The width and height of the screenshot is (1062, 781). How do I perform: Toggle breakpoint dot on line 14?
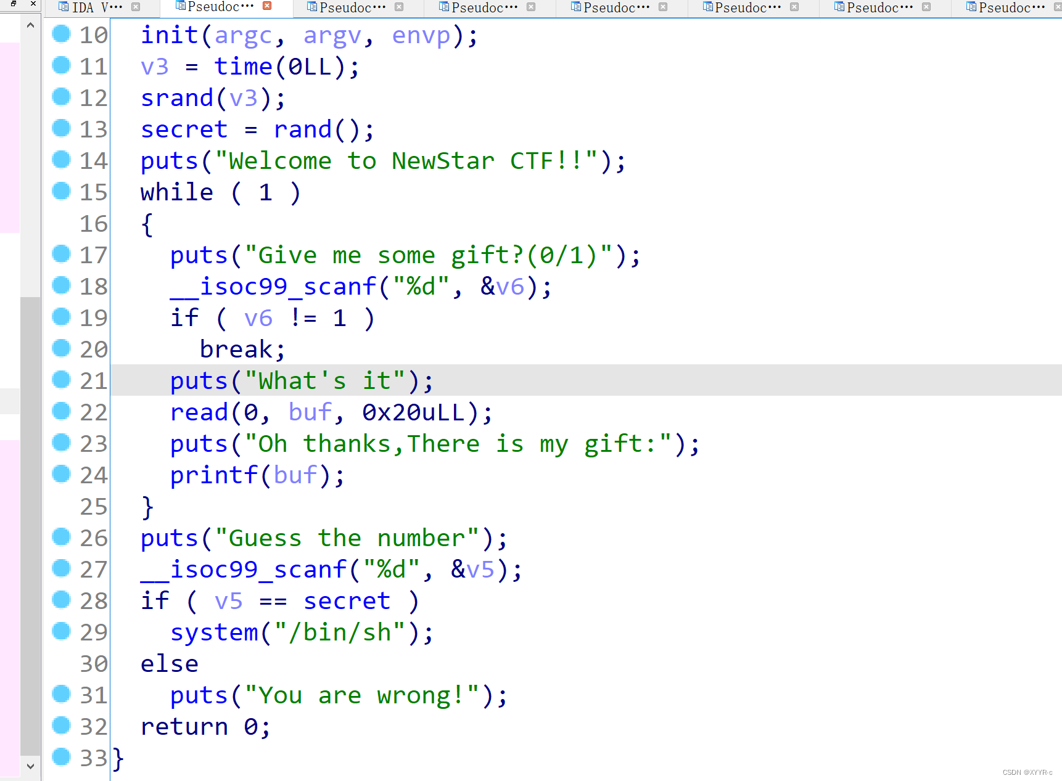[x=61, y=160]
